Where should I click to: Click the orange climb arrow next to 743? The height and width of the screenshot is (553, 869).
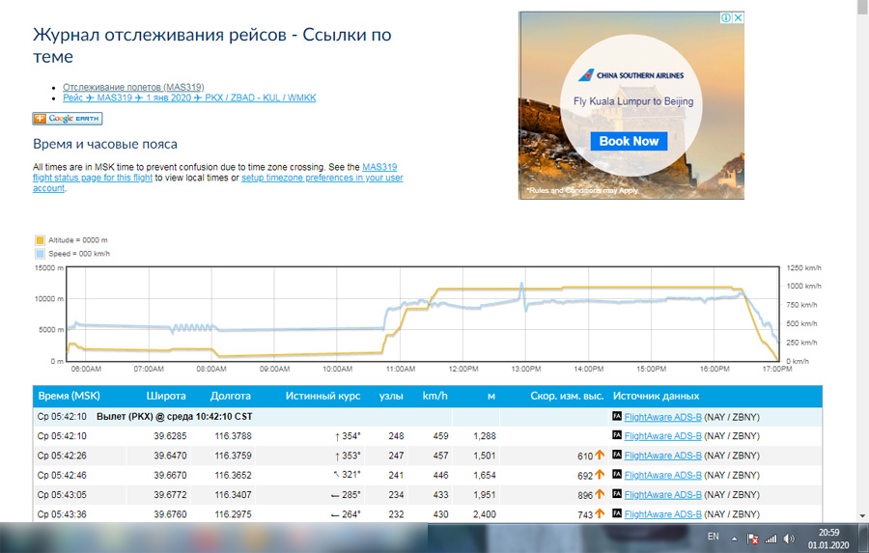click(x=600, y=513)
